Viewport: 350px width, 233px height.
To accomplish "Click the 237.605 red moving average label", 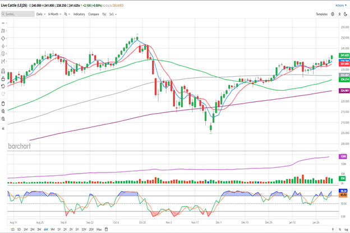I will click(x=344, y=64).
